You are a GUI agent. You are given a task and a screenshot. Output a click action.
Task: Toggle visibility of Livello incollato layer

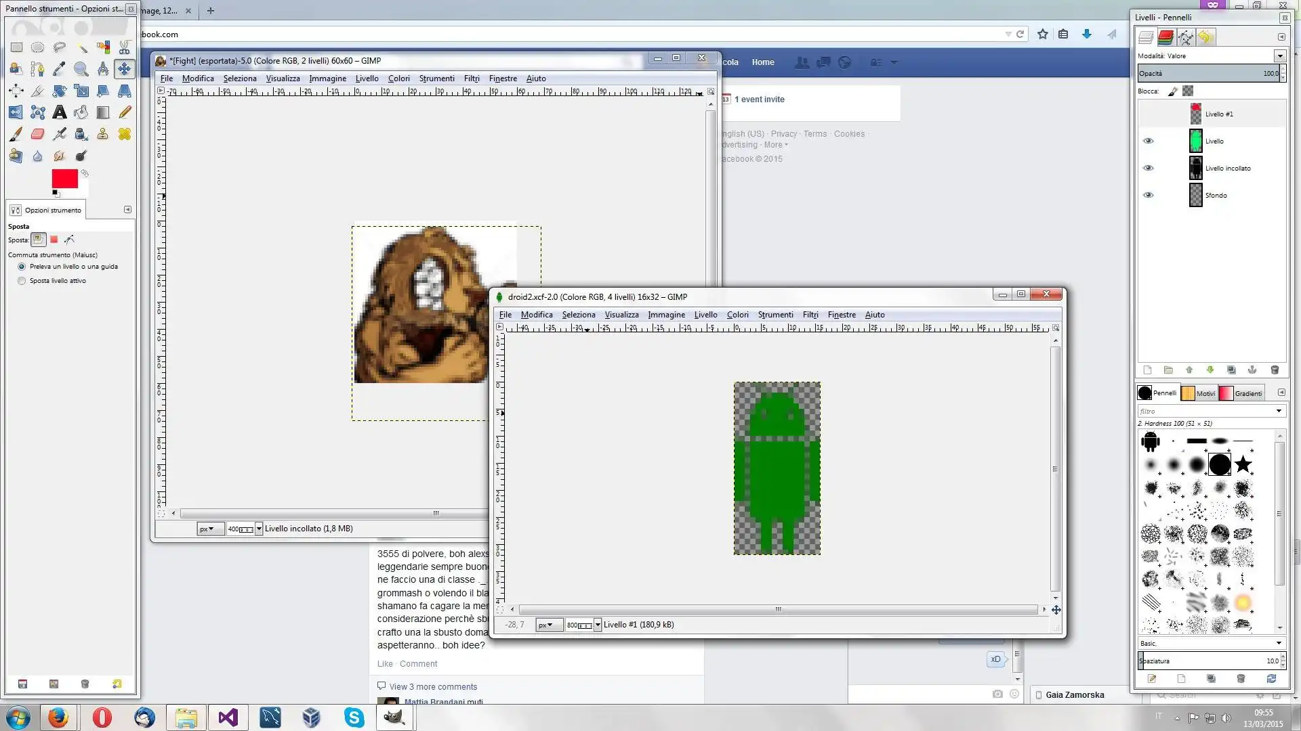point(1148,168)
